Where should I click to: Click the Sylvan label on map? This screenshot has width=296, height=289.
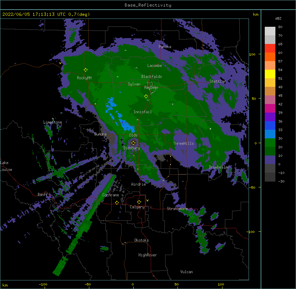coord(134,84)
